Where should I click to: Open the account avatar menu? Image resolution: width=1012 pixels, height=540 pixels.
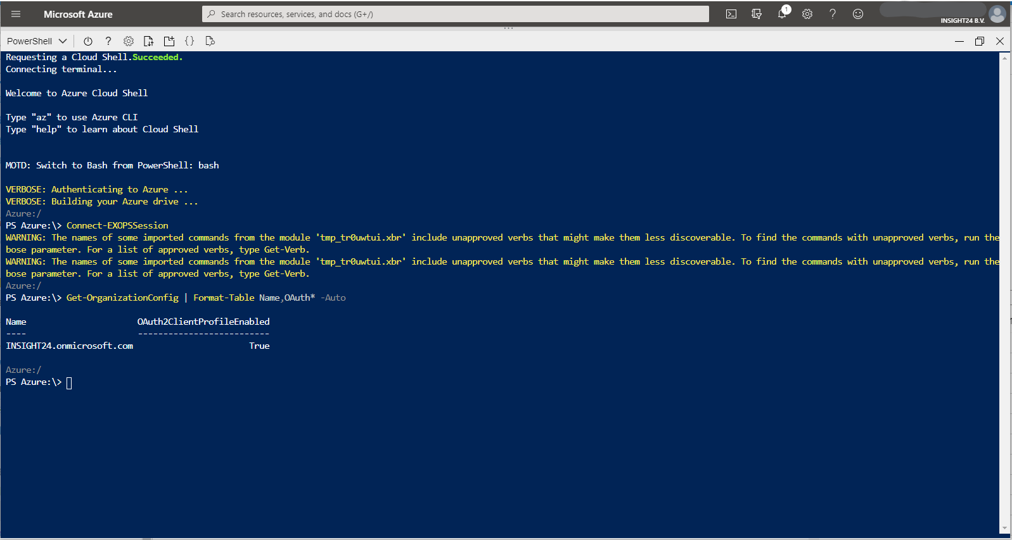coord(997,14)
